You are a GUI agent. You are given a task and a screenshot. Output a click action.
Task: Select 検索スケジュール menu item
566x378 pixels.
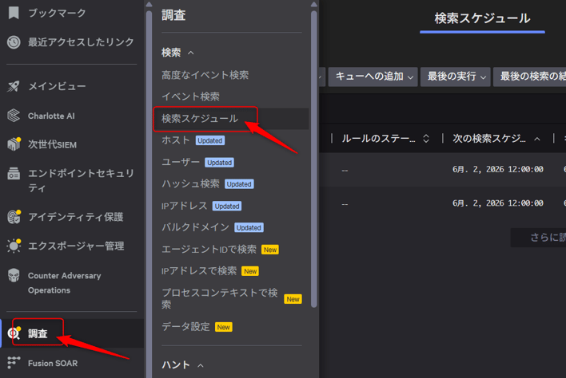pos(200,119)
